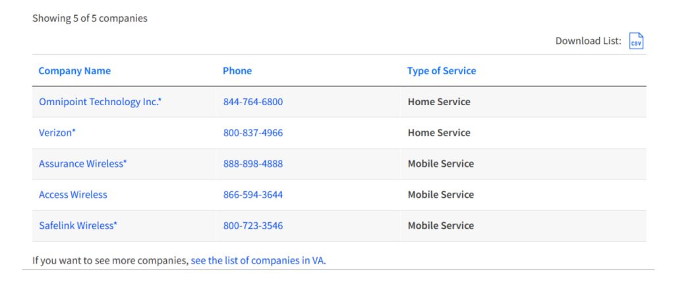This screenshot has height=284, width=675.
Task: Download the company list as CSV
Action: (x=636, y=41)
